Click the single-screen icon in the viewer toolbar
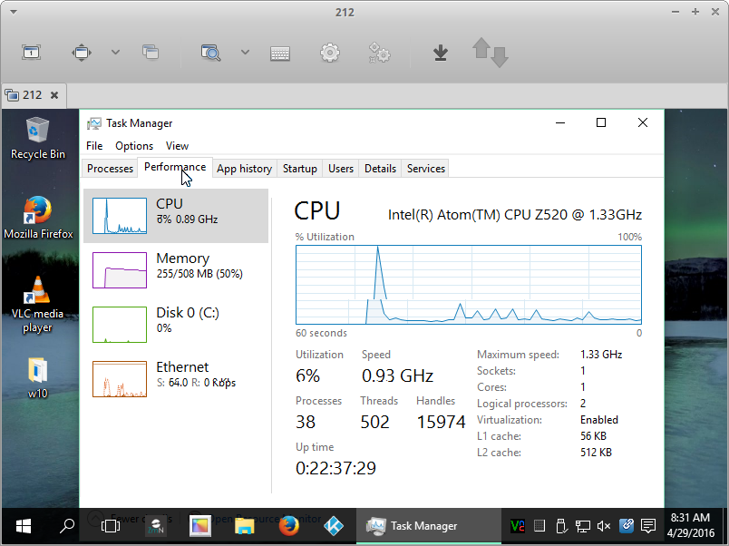This screenshot has height=546, width=729. point(31,52)
